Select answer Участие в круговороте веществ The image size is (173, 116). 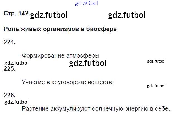(x=68, y=82)
